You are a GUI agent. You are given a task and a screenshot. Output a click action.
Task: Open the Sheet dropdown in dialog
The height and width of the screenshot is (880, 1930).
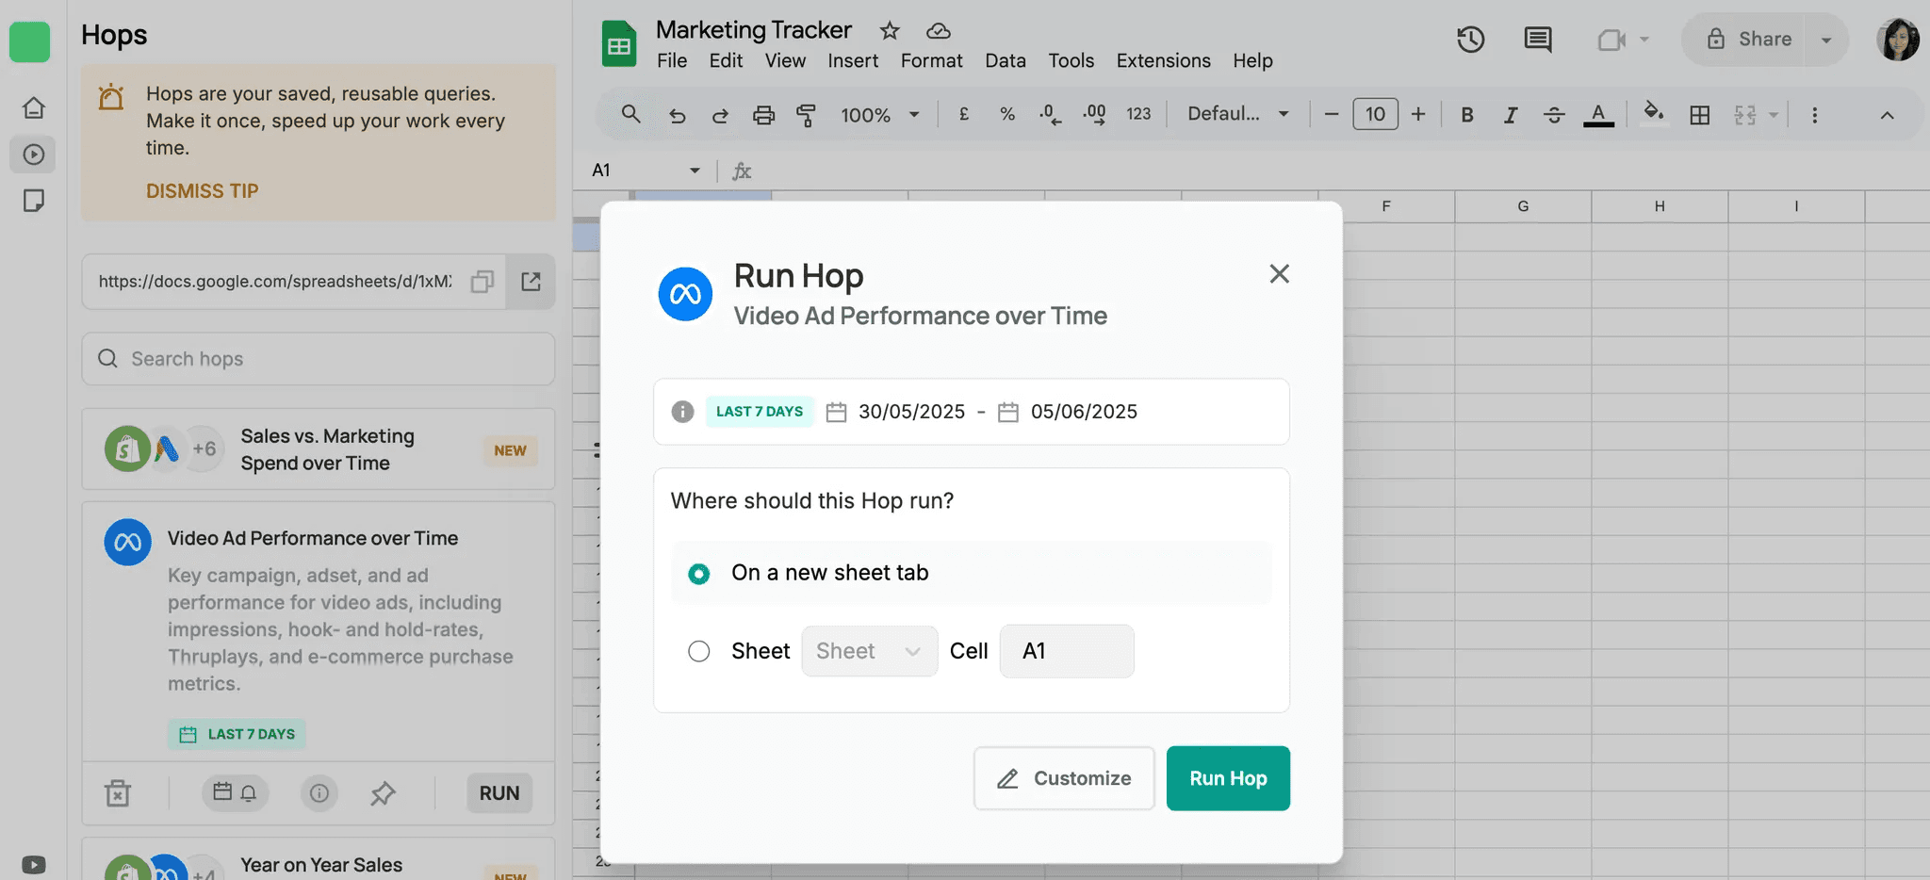pos(869,651)
